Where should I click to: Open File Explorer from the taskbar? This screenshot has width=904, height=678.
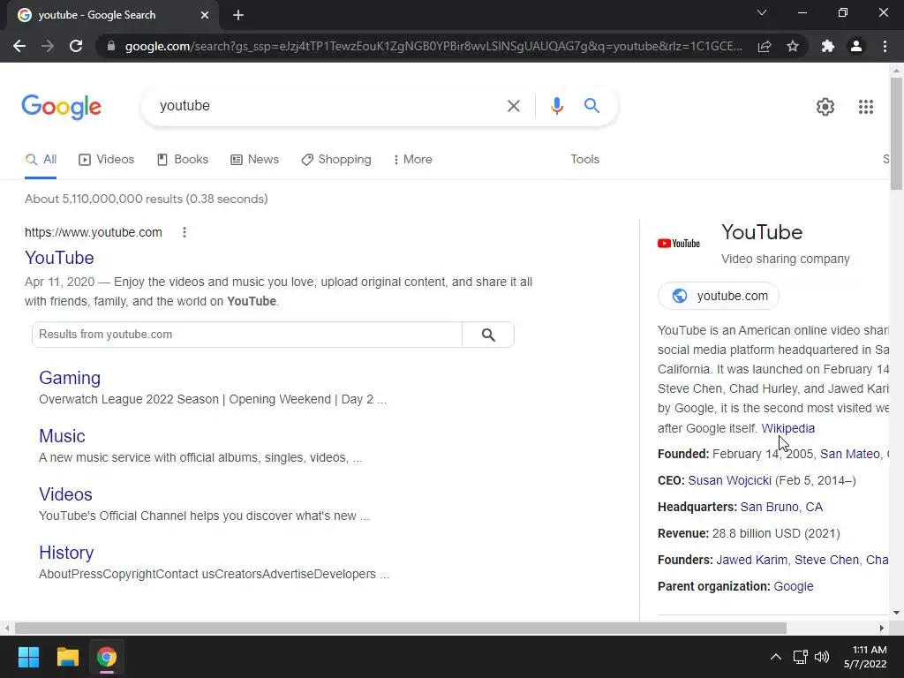[x=67, y=657]
